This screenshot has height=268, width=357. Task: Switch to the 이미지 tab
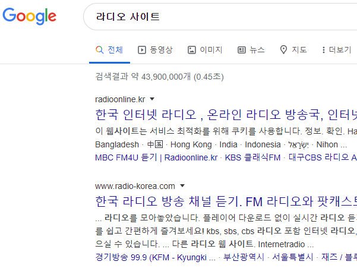205,50
